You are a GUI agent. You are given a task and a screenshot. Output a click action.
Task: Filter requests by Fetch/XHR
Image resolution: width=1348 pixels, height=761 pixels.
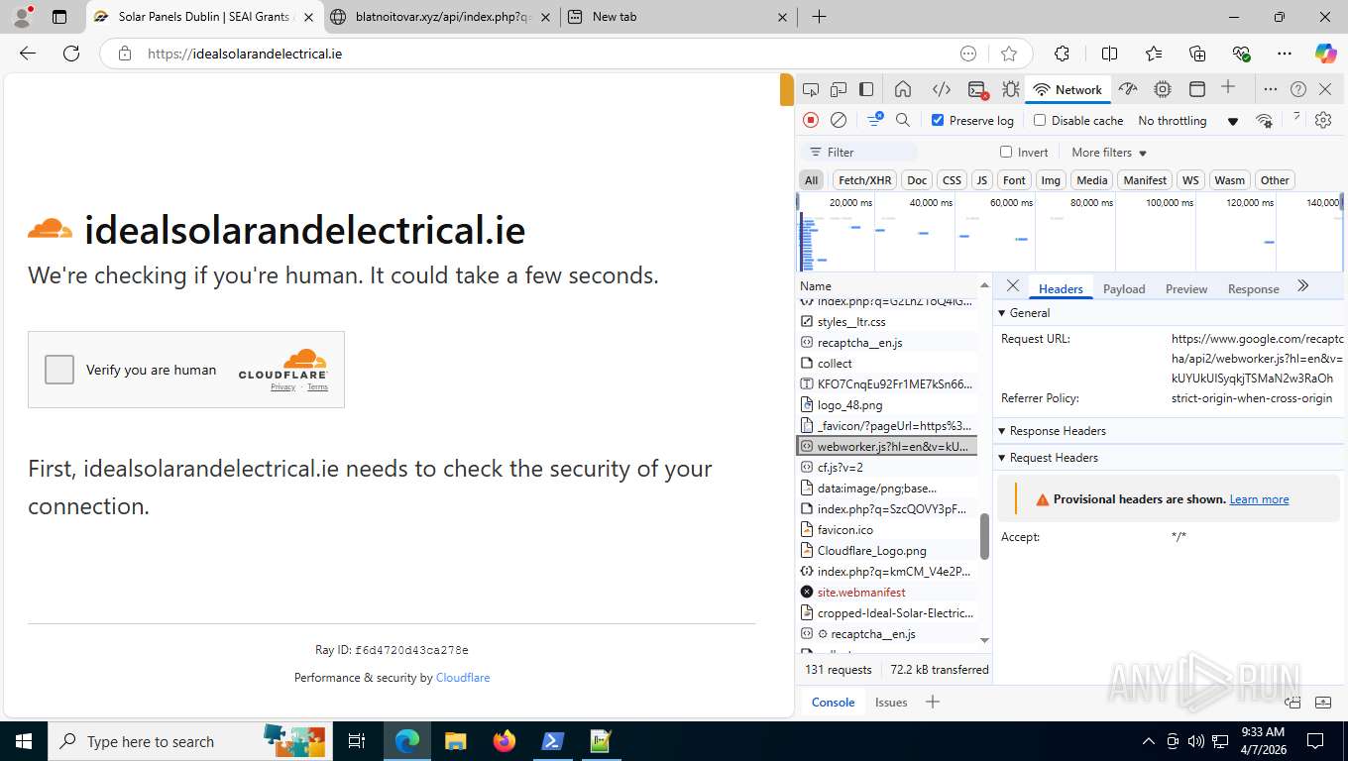(x=864, y=180)
